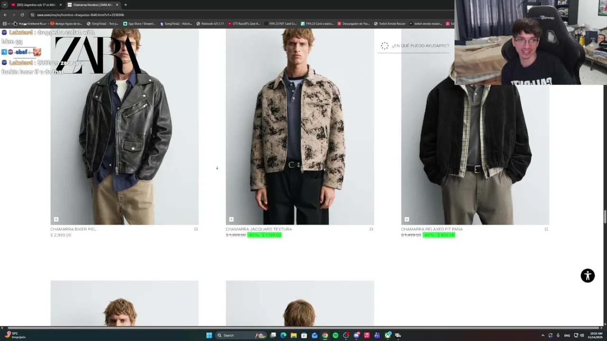Click the browser forward arrow
This screenshot has height=341, width=607.
pos(13,15)
